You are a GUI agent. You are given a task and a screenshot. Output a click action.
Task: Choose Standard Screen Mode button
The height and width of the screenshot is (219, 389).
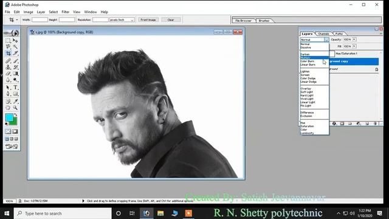coord(7,139)
